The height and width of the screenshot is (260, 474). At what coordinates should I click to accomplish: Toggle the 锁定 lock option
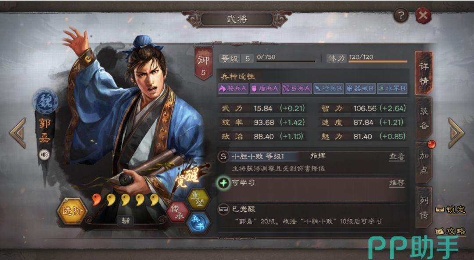coord(450,209)
